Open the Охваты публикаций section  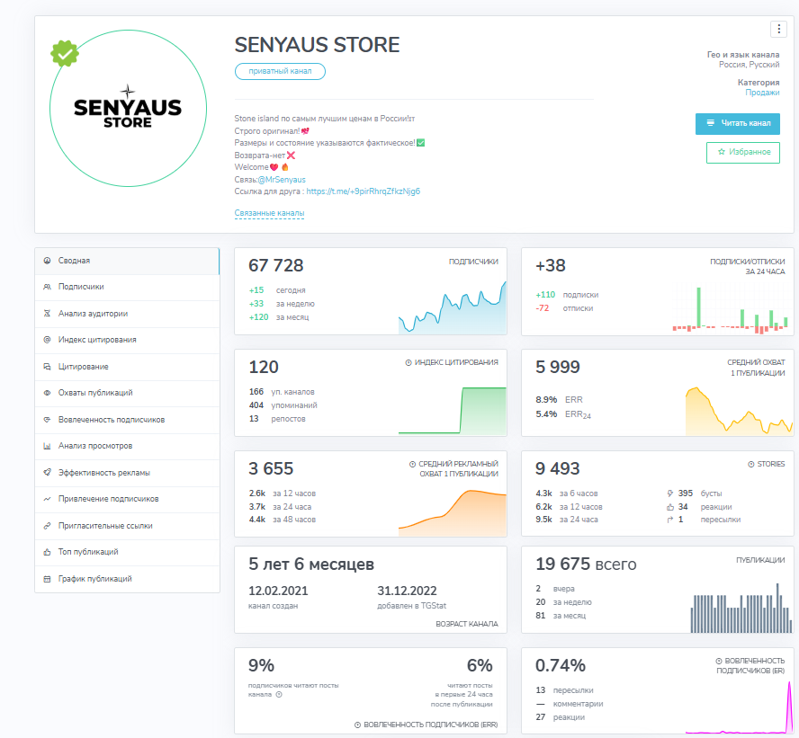(127, 394)
